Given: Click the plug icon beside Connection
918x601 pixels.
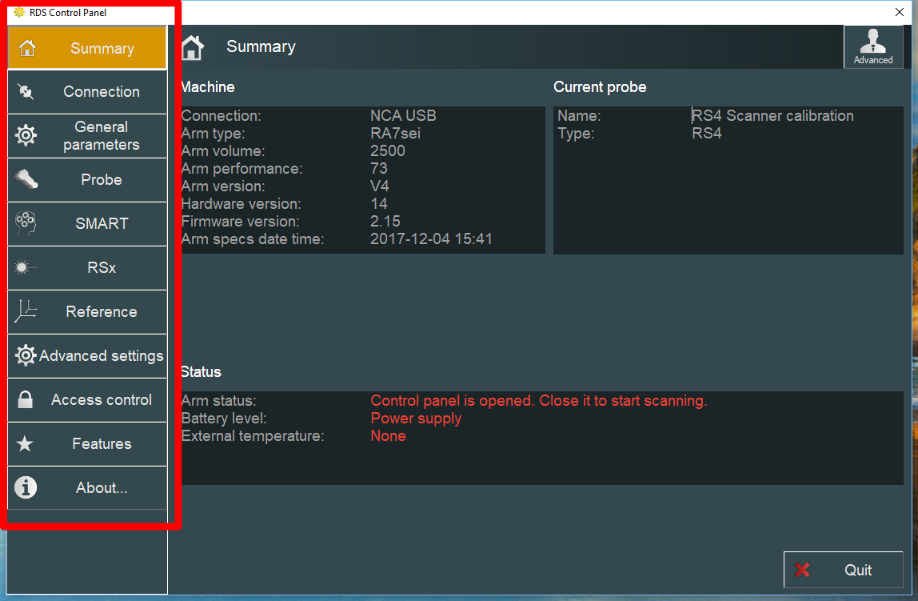Looking at the screenshot, I should pos(26,92).
